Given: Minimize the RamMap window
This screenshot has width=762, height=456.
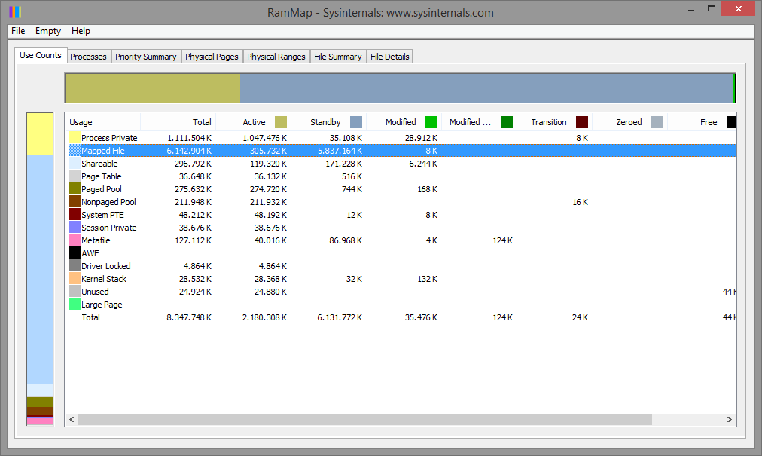Looking at the screenshot, I should (691, 9).
